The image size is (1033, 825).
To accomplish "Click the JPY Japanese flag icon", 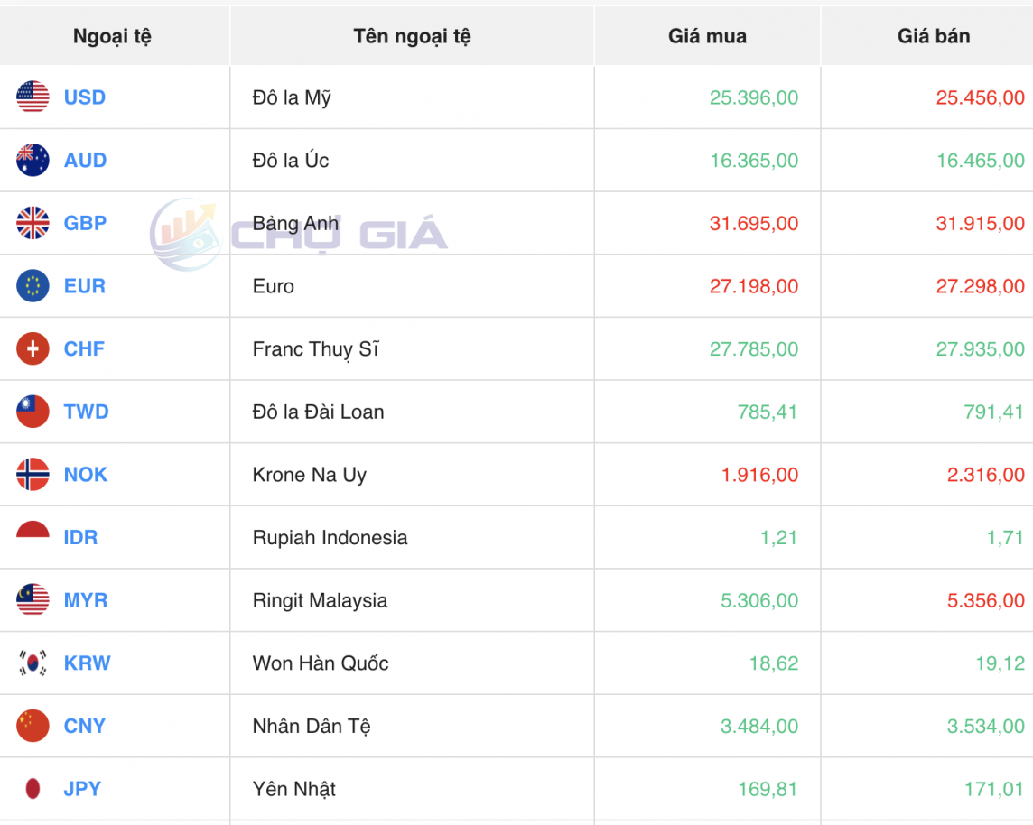I will (31, 788).
